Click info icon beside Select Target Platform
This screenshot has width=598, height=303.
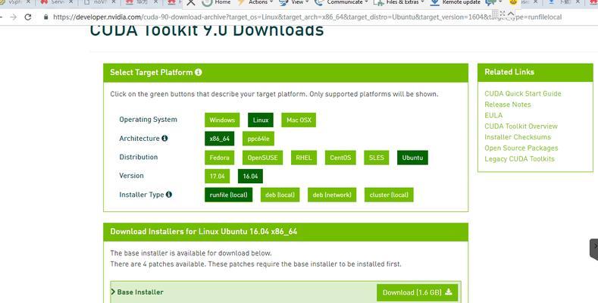tap(199, 72)
